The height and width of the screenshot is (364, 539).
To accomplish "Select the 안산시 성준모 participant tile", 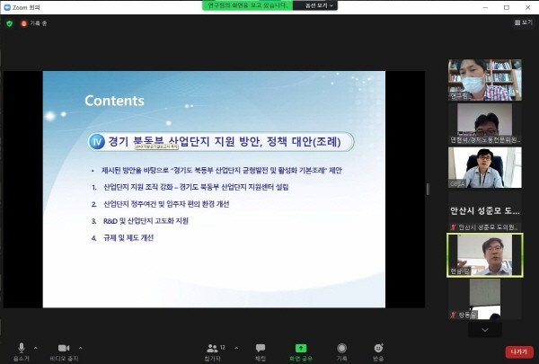I will [484, 210].
